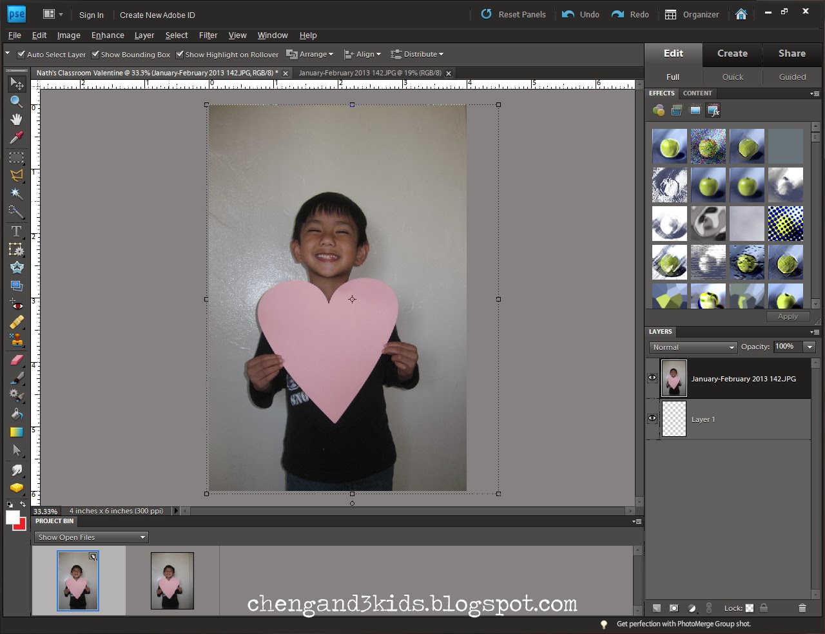This screenshot has height=634, width=825.
Task: Select the Gradient tool
Action: pos(16,432)
